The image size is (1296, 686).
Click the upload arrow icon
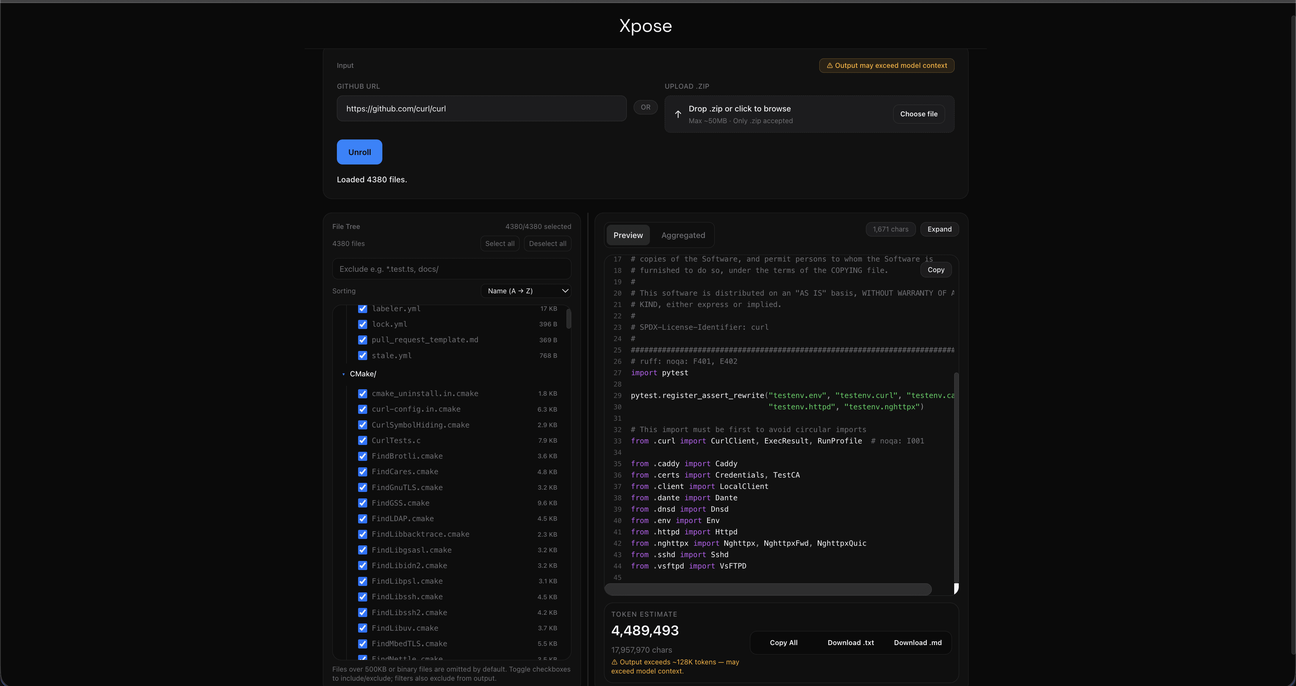pyautogui.click(x=678, y=114)
